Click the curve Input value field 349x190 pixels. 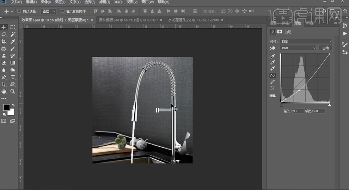click(x=298, y=111)
